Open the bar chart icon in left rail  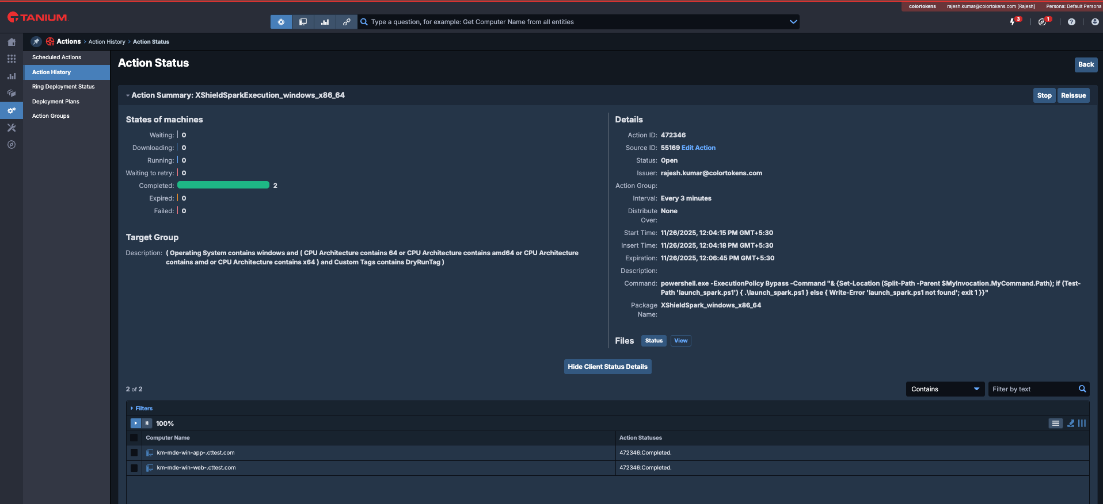coord(12,76)
